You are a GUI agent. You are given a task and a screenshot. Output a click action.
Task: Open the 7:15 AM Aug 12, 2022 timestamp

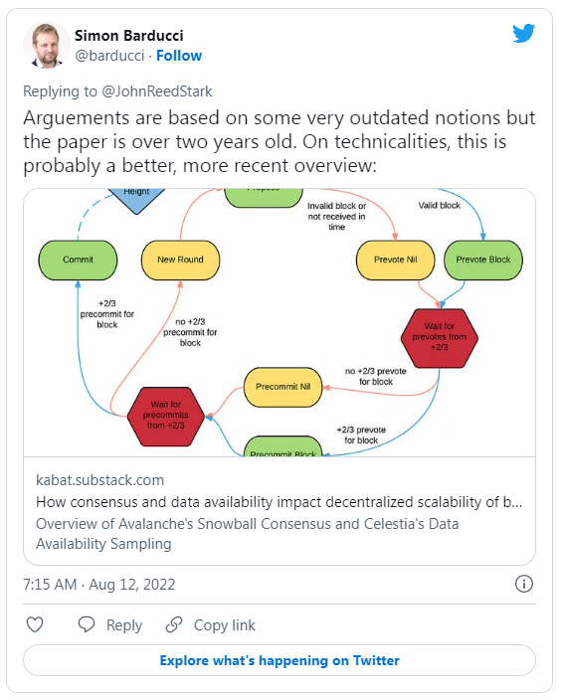tap(99, 584)
